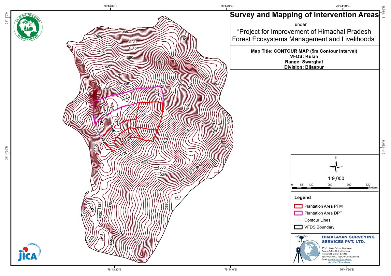391x276 pixels.
Task: Click the 1030 contour label
Action: pyautogui.click(x=162, y=175)
